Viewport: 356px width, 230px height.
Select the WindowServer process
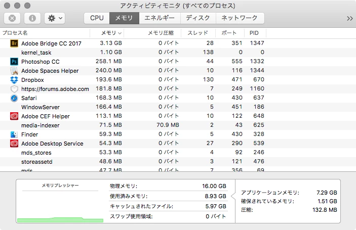[41, 107]
